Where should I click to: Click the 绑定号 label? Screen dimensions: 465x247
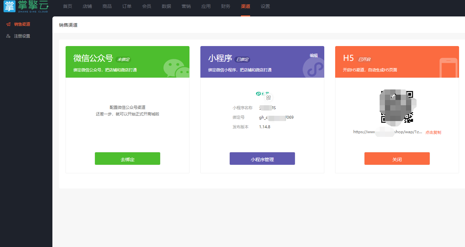pos(239,117)
